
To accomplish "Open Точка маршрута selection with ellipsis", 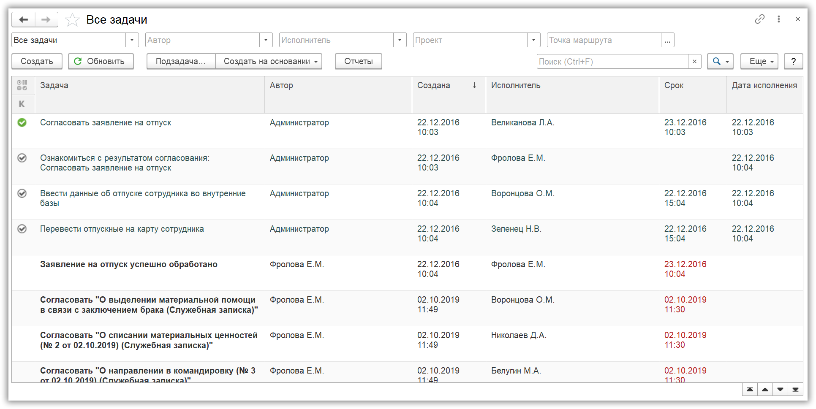I will [x=667, y=40].
